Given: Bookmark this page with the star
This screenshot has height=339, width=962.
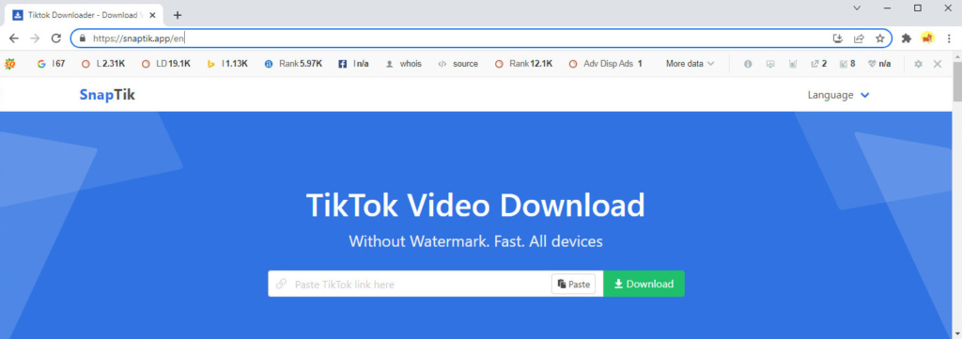Looking at the screenshot, I should (879, 38).
